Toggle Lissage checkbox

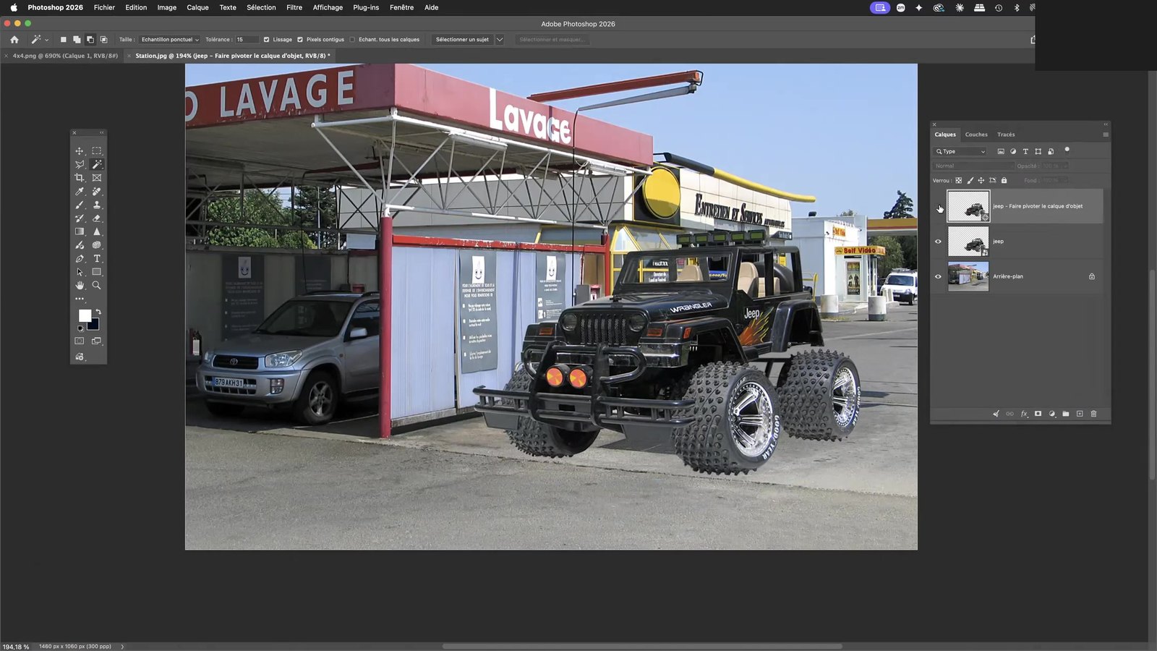267,40
